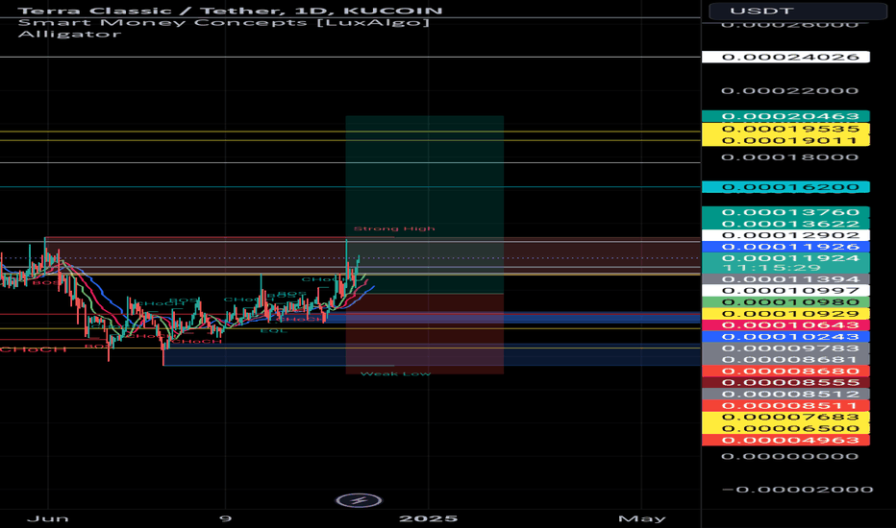Screen dimensions: 896x528
Task: Click the teal 0.00013760 price label
Action: (785, 212)
